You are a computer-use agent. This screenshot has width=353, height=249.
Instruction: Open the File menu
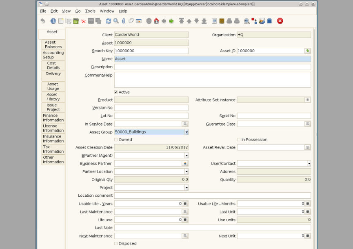point(43,11)
